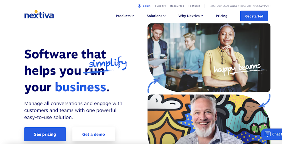Viewport: 282px width, 144px height.
Task: Click the See pricing button
Action: (45, 134)
